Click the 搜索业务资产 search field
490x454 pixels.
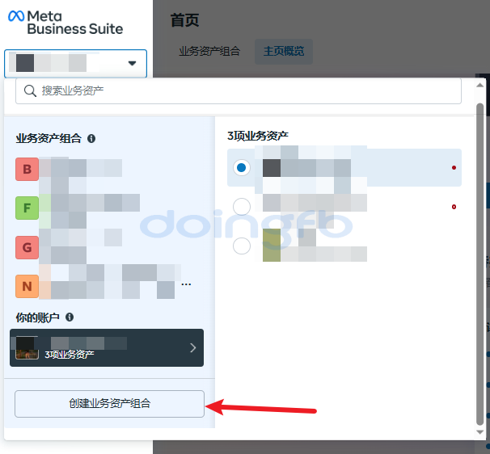243,91
